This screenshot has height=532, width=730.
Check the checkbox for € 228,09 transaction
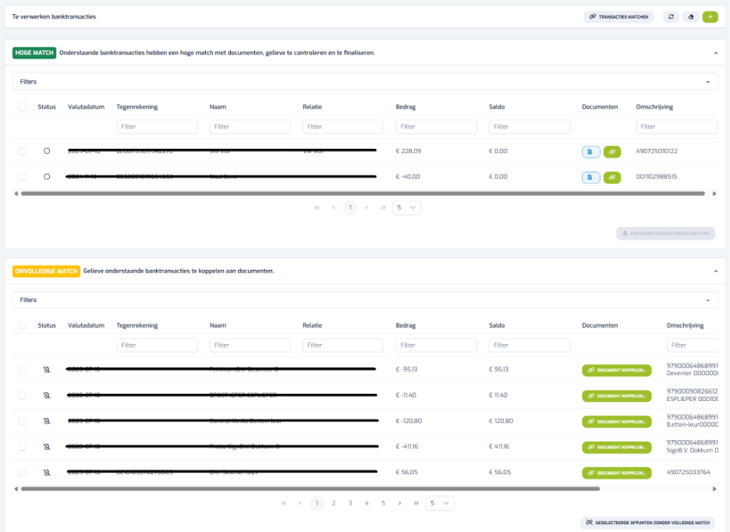pyautogui.click(x=23, y=151)
